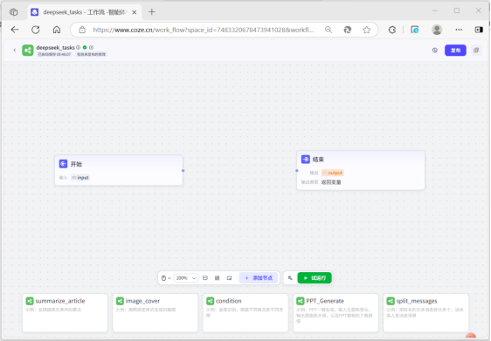The width and height of the screenshot is (491, 341).
Task: Open the info icon beside deepseek_tasks
Action: point(79,47)
